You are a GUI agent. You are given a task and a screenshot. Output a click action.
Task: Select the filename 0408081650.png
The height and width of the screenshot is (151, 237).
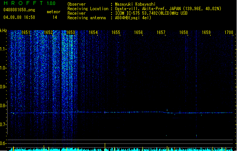[x=19, y=10]
